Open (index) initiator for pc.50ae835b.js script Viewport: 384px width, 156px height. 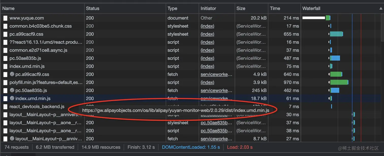click(207, 58)
